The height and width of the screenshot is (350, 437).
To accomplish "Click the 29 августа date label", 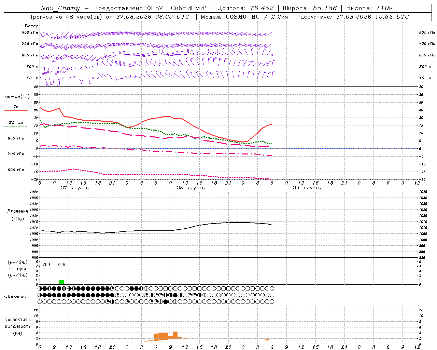I will coord(307,188).
